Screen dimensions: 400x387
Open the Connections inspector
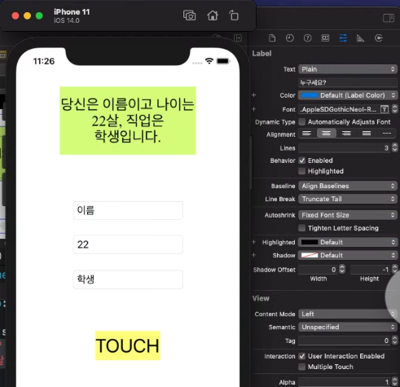(379, 38)
